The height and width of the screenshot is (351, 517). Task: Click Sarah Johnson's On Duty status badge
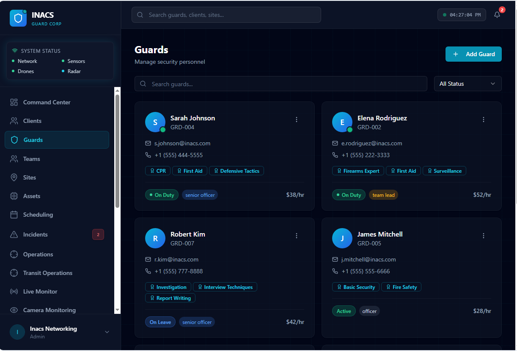[x=162, y=195]
